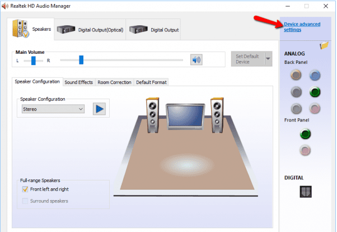This screenshot has width=337, height=232.
Task: Click the Set Default Device button
Action: [x=247, y=59]
